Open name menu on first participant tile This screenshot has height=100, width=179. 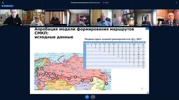click(x=5, y=25)
